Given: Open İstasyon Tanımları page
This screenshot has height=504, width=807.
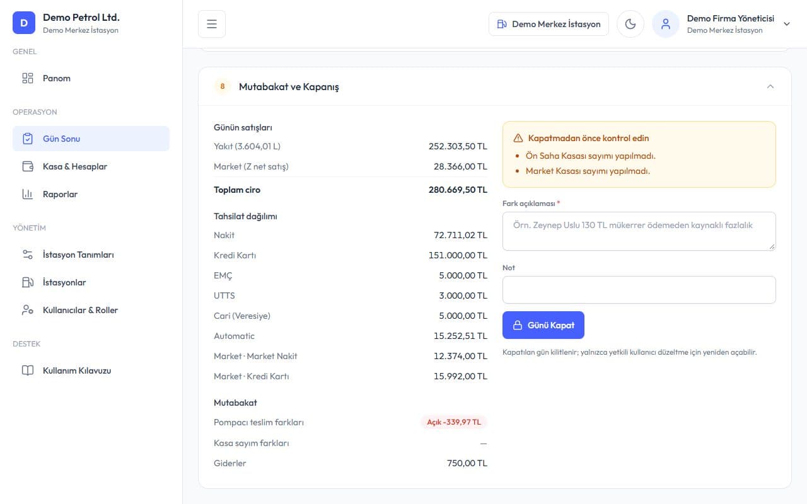Looking at the screenshot, I should (x=91, y=255).
